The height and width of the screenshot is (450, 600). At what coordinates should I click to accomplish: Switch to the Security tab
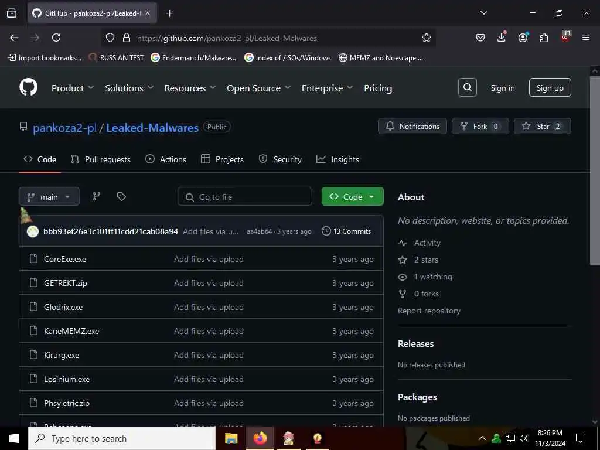point(280,159)
